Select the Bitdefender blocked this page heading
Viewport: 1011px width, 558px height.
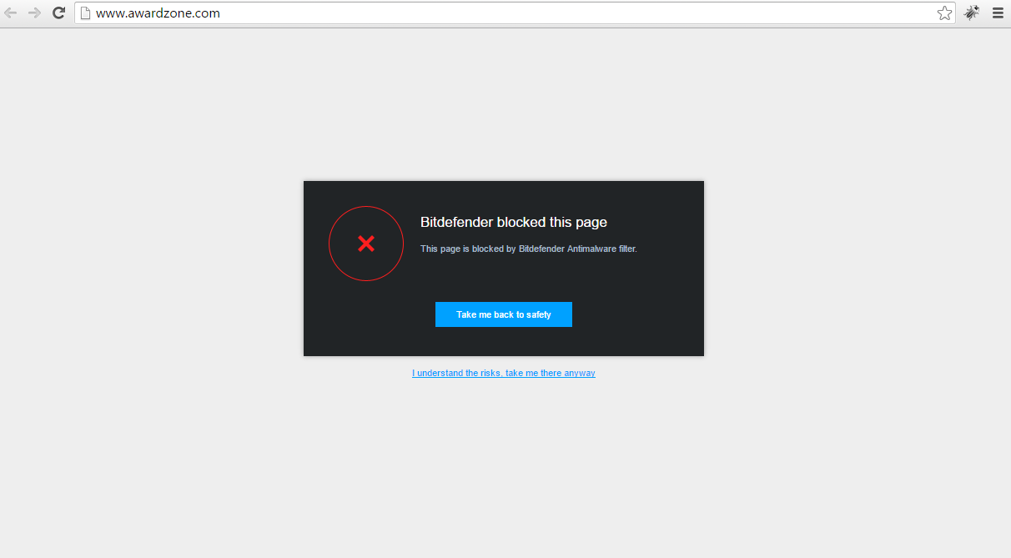pyautogui.click(x=514, y=222)
